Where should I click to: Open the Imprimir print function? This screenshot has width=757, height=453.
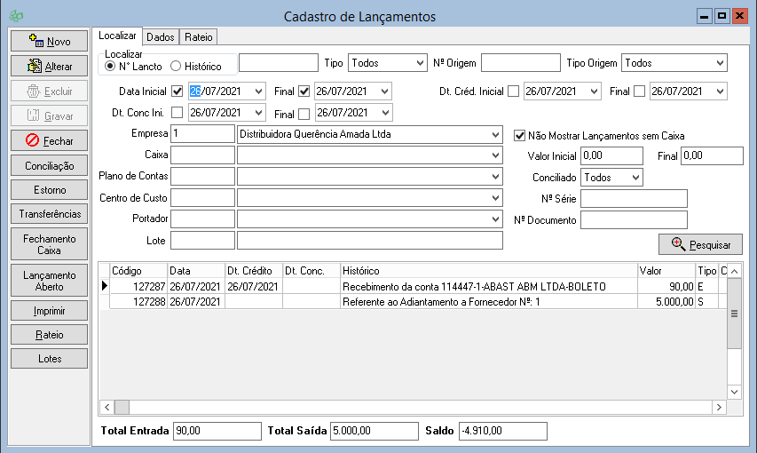(x=49, y=310)
